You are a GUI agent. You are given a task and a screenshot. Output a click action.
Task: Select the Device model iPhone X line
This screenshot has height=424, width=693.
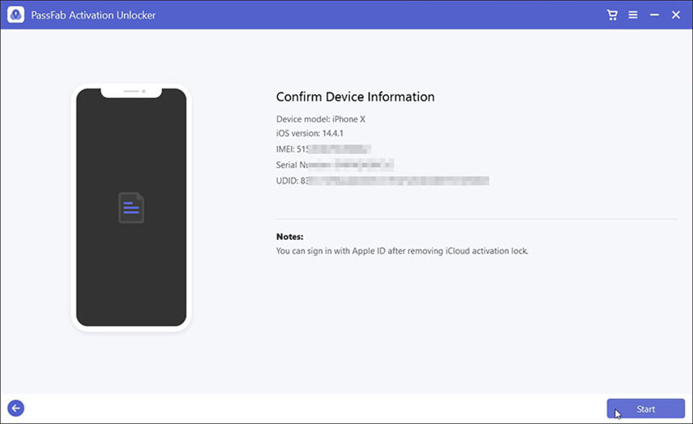tap(320, 119)
